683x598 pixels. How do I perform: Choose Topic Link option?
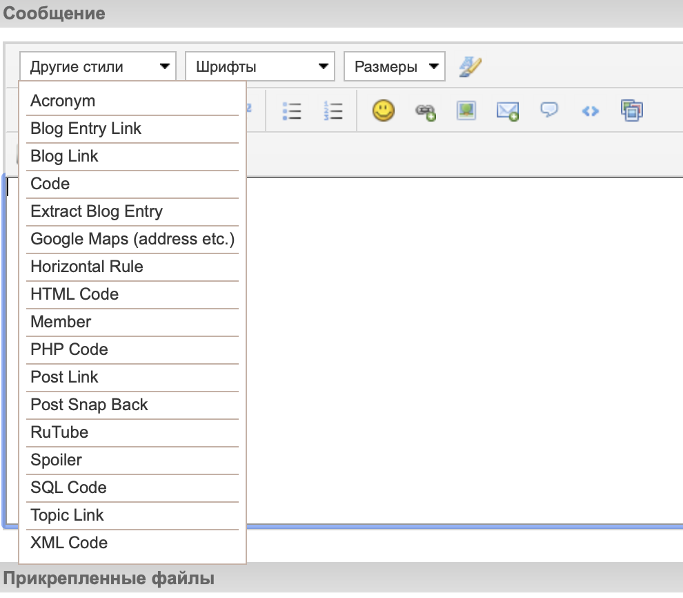tap(132, 515)
